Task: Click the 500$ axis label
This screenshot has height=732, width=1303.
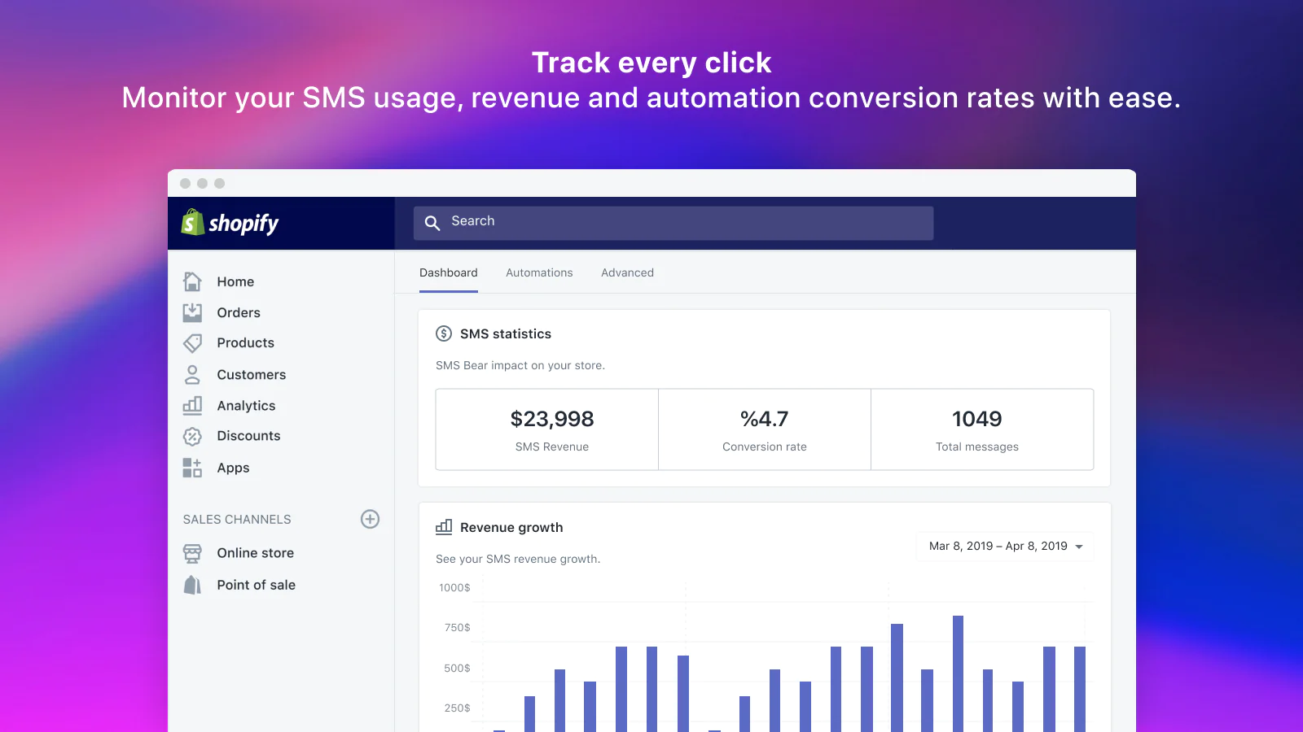Action: (457, 668)
